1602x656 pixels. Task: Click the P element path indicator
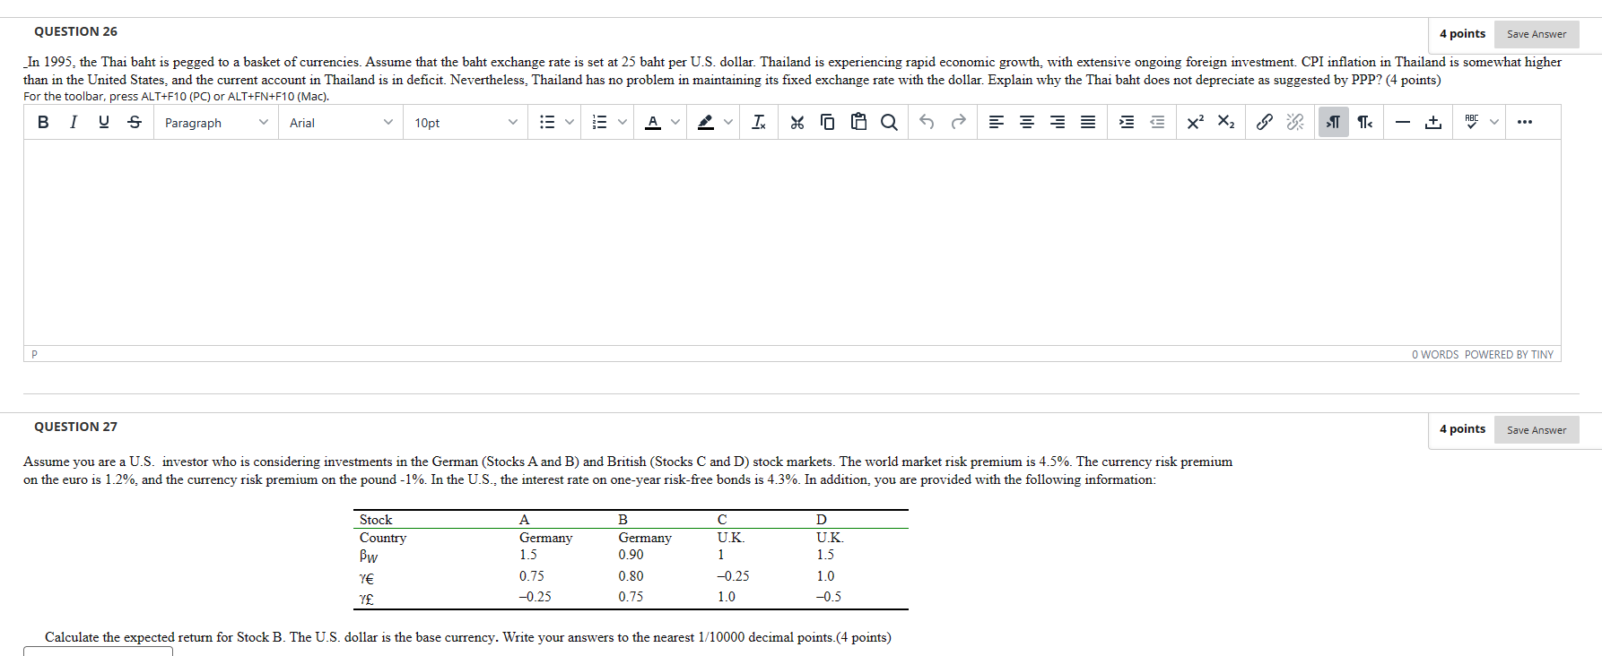click(x=34, y=355)
